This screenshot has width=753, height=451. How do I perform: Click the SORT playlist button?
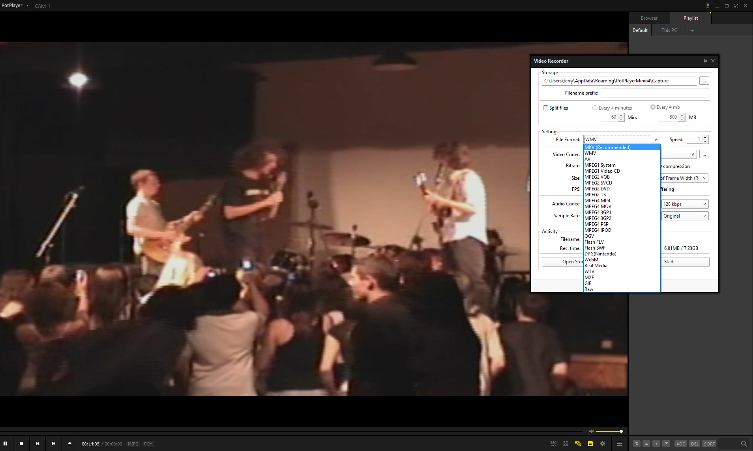709,444
